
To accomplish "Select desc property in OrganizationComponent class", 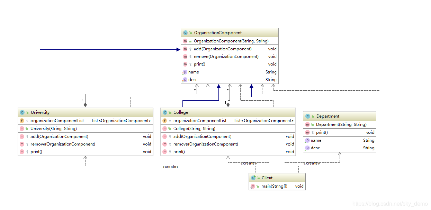I will (230, 80).
